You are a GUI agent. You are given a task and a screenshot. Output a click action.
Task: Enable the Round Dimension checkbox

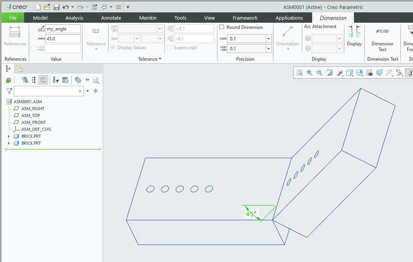click(222, 27)
